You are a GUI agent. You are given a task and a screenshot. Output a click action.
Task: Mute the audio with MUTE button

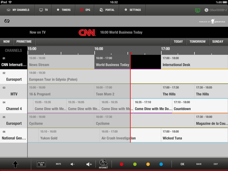click(x=58, y=164)
